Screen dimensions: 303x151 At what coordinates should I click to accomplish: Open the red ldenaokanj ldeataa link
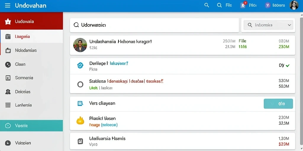tap(125, 81)
